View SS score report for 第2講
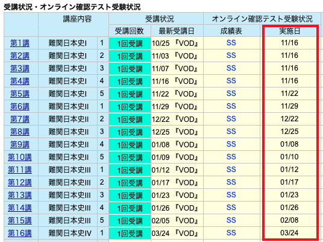The image size is (323, 242). click(x=231, y=56)
